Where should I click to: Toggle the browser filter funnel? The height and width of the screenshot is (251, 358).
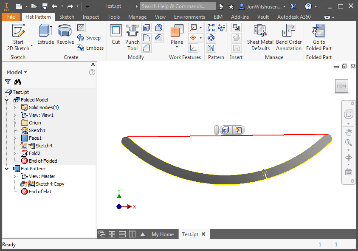(x=7, y=82)
